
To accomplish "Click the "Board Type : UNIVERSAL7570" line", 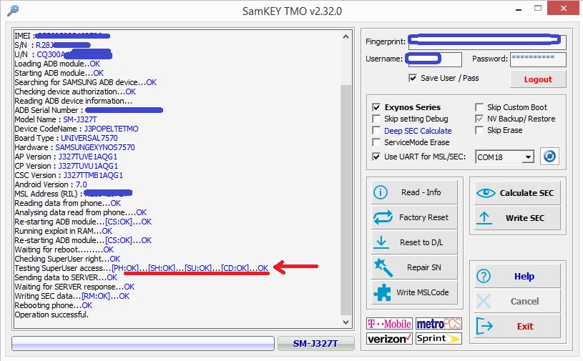I will coord(67,138).
